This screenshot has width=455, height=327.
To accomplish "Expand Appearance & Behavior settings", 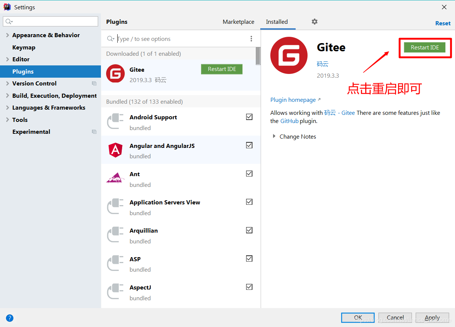I will click(7, 35).
